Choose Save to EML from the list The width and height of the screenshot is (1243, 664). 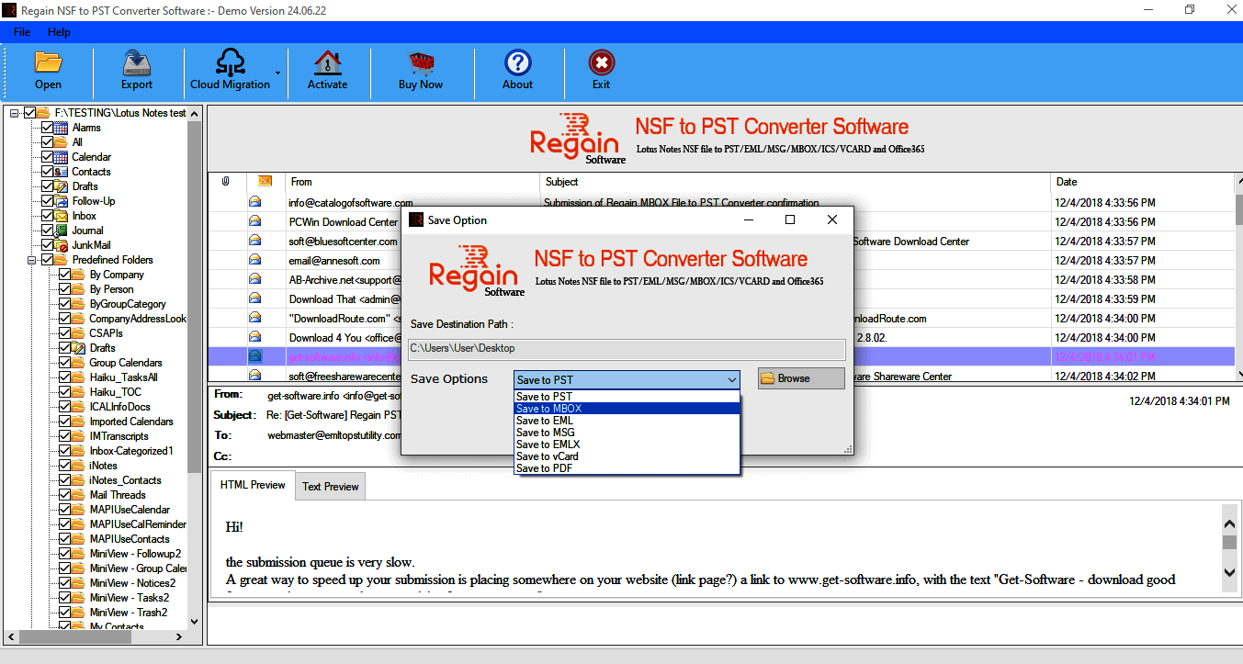[627, 421]
